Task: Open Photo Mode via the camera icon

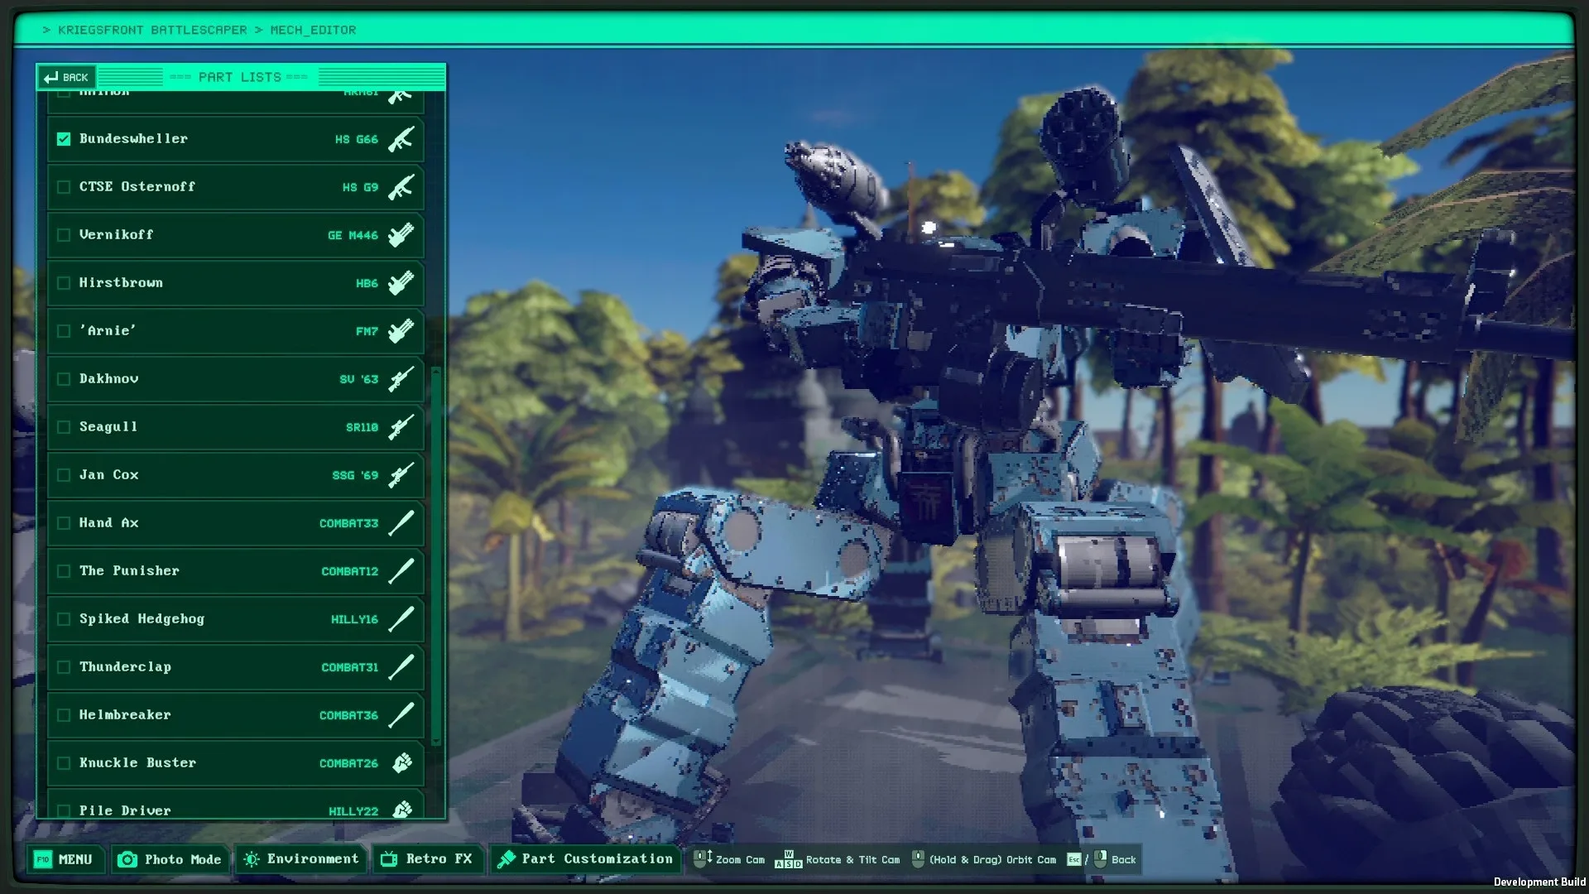Action: 127,859
